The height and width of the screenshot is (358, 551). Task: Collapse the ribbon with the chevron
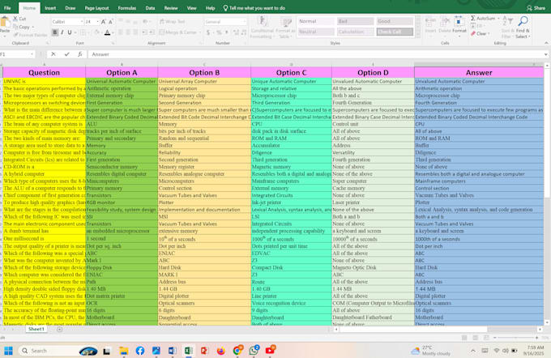pos(546,43)
